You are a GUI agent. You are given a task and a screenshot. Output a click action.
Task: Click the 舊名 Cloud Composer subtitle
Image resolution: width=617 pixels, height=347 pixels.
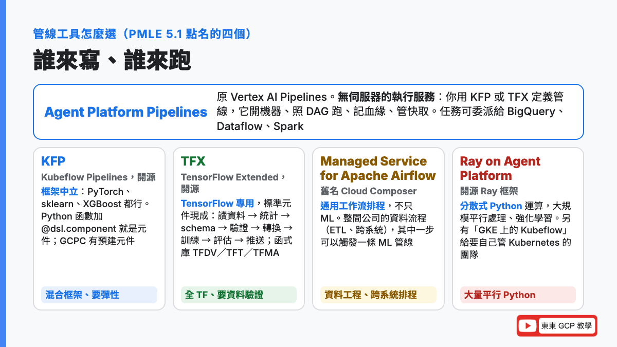pos(369,191)
